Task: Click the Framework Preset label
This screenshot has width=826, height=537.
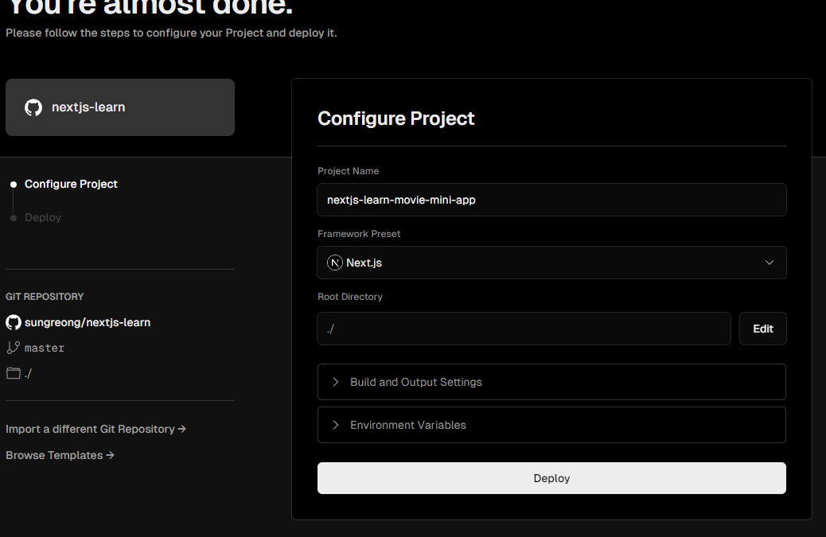Action: coord(359,234)
